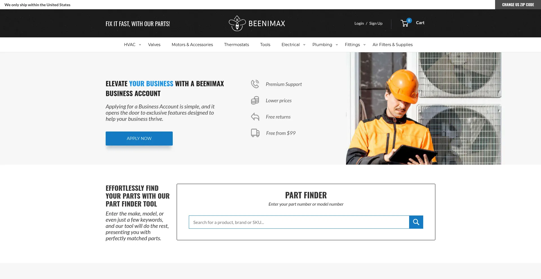The width and height of the screenshot is (541, 279).
Task: Open the Valves category
Action: 154,45
